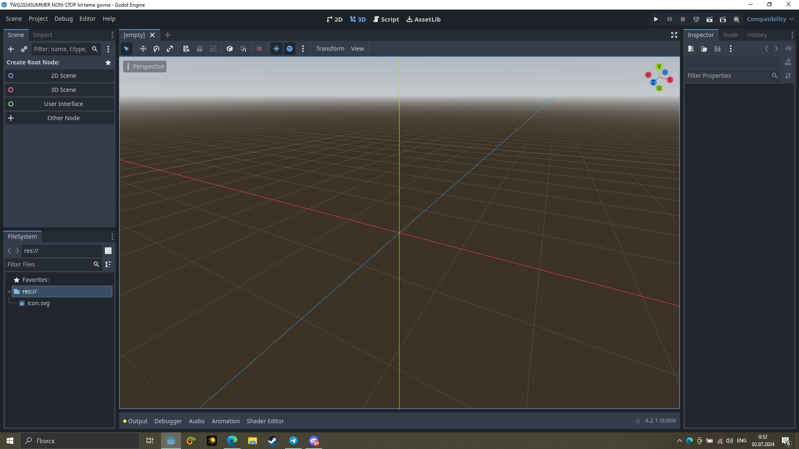799x449 pixels.
Task: Create a 3D Scene root node
Action: tap(63, 90)
